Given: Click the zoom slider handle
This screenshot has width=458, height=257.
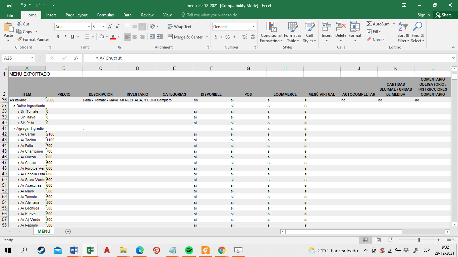Looking at the screenshot, I should pyautogui.click(x=419, y=240).
